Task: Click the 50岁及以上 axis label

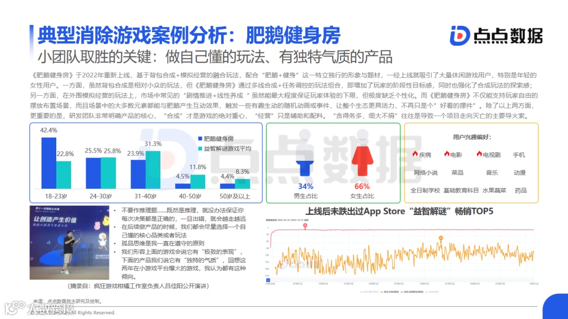Action: (235, 196)
